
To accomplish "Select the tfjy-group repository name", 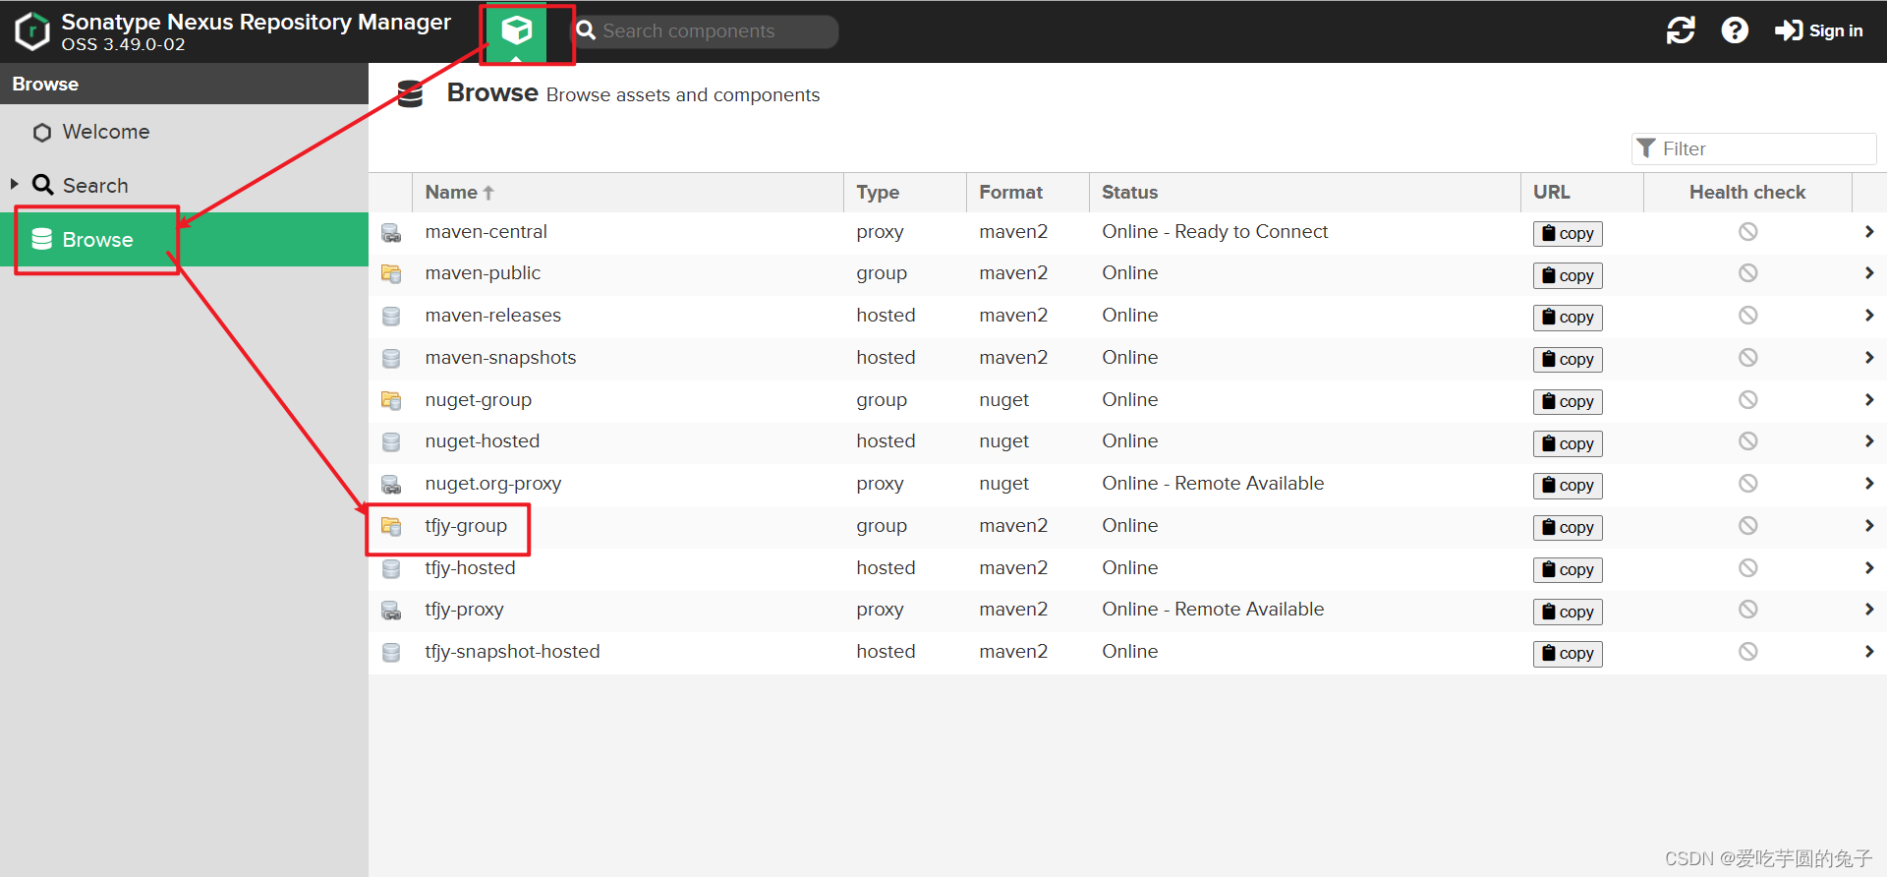I will pos(466,526).
